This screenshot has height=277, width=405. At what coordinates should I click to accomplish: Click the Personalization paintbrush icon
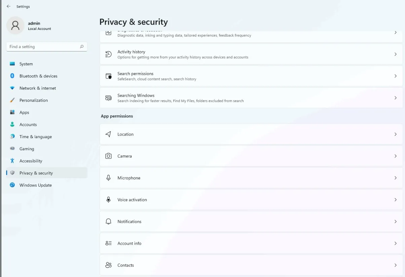point(12,100)
